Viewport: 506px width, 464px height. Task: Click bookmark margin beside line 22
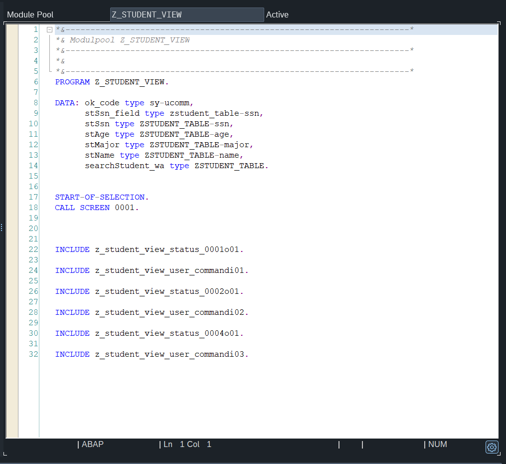coord(11,249)
